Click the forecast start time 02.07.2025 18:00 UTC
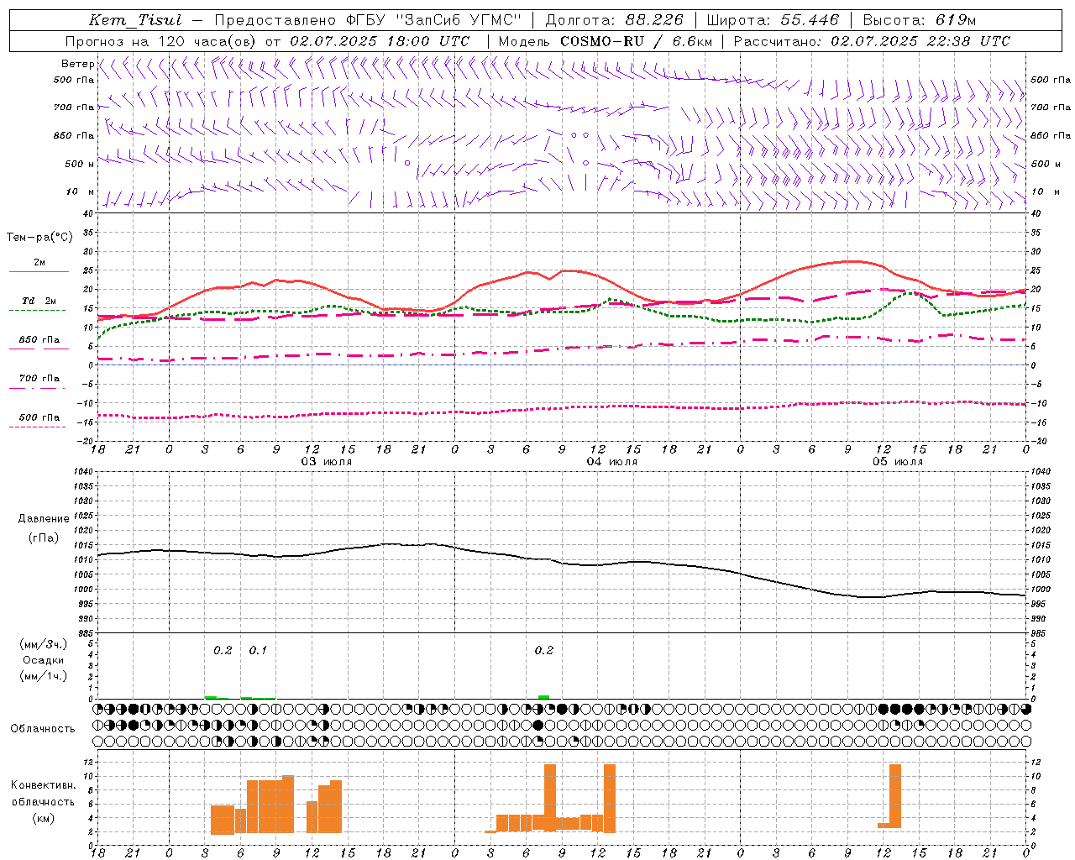 (x=380, y=41)
